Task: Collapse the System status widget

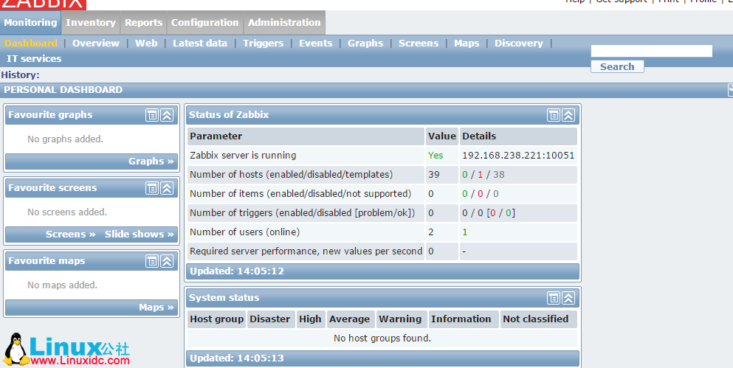Action: 568,298
